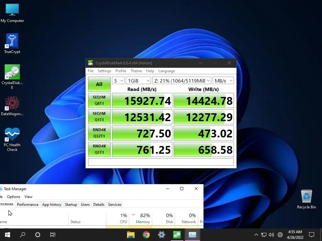Click write result 14424.78
Image resolution: width=322 pixels, height=241 pixels.
[x=204, y=100]
